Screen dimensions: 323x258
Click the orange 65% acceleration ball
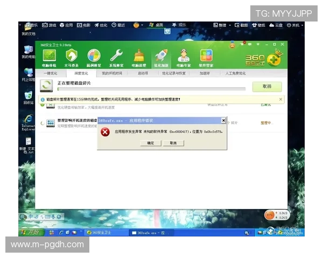[x=270, y=215]
